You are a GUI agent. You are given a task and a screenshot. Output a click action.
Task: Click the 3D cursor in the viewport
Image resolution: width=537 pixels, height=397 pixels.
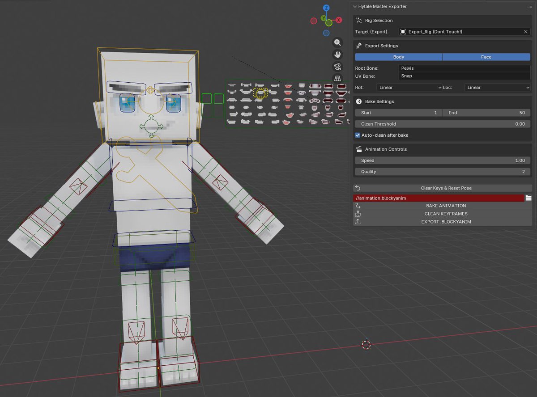(366, 345)
